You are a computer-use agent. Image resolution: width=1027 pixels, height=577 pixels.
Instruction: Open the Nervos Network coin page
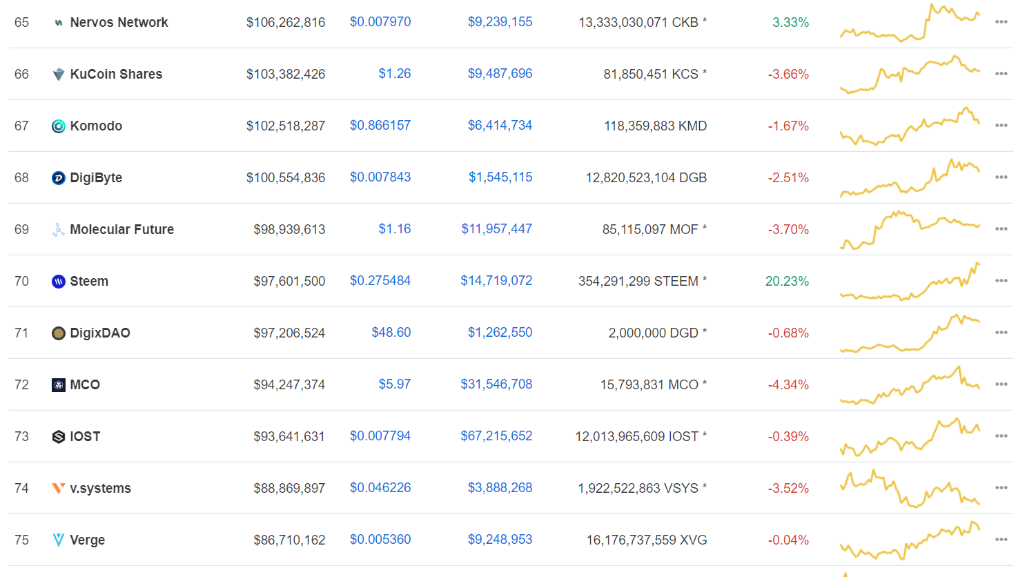(119, 22)
